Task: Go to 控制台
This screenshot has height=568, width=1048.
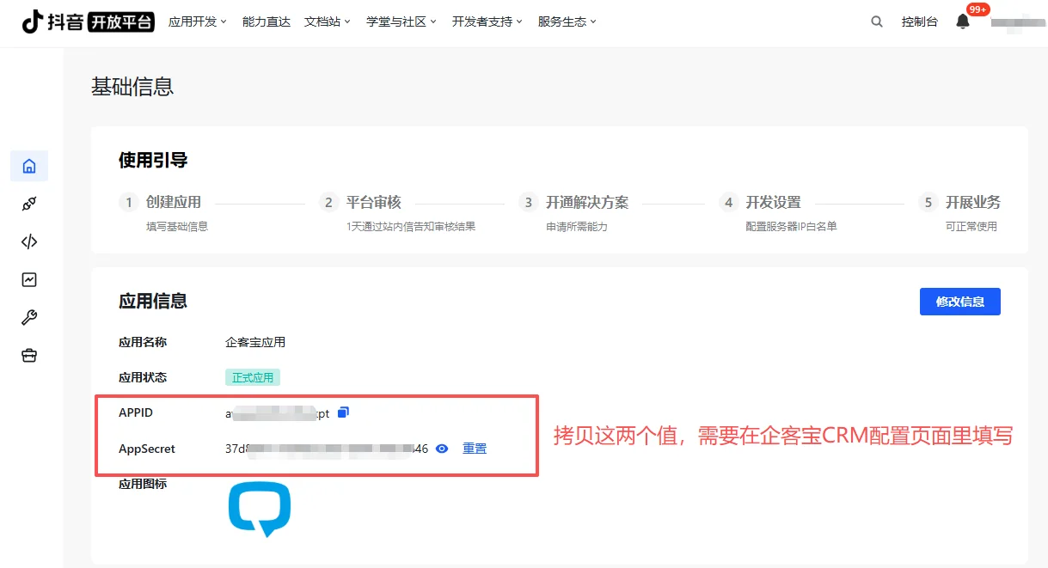Action: tap(920, 22)
